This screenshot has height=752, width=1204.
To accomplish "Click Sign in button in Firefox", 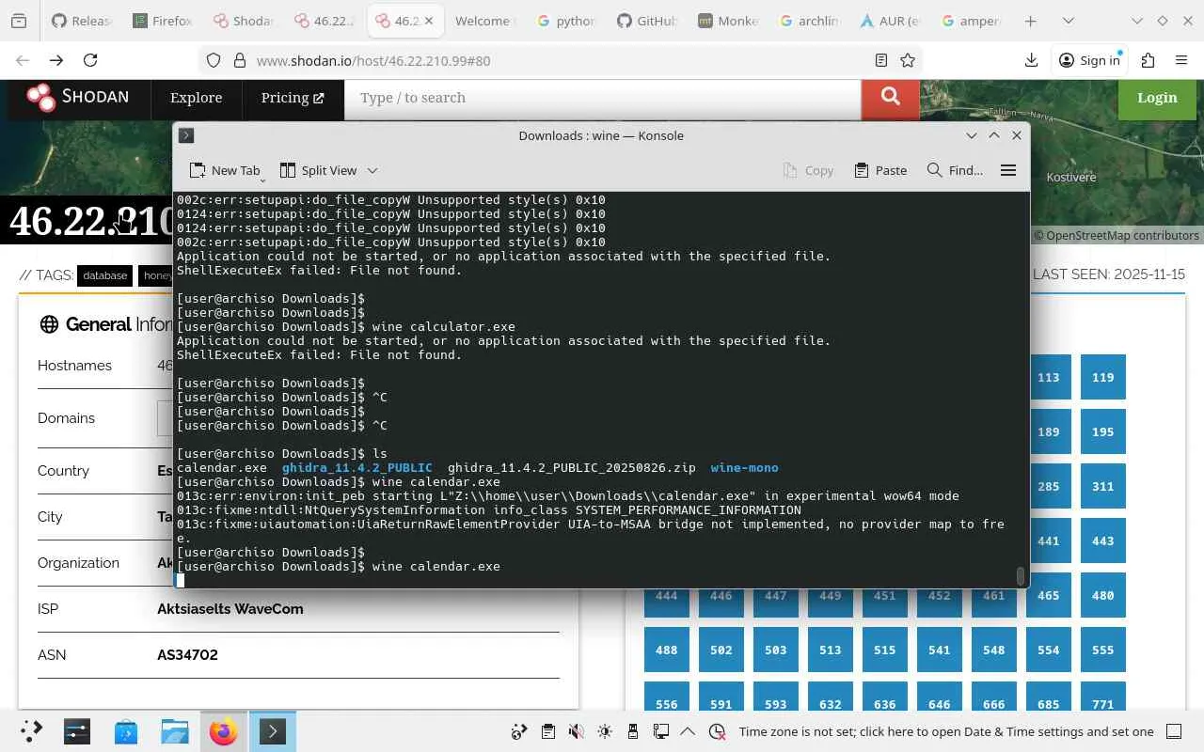I will click(x=1089, y=60).
